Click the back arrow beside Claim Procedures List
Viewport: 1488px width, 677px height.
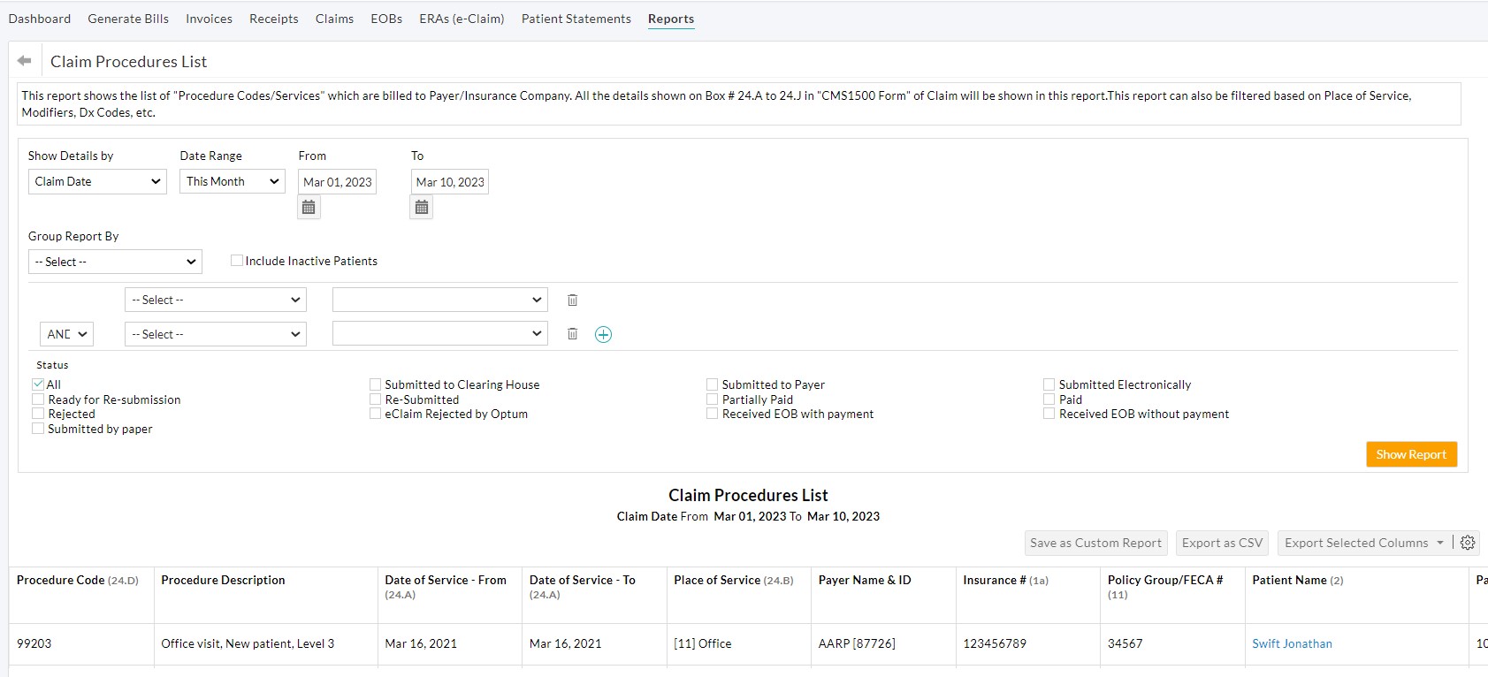25,61
